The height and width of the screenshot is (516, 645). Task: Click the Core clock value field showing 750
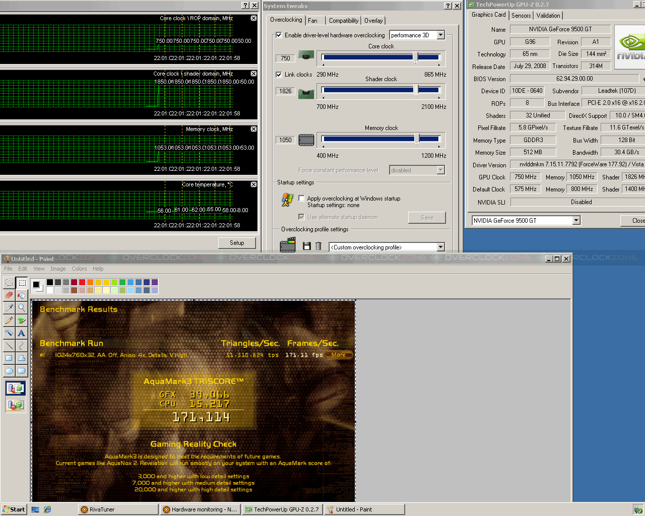tap(285, 58)
